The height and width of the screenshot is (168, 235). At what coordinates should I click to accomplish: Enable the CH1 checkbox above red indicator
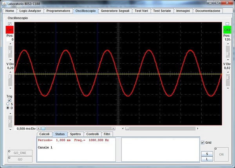coord(10,24)
